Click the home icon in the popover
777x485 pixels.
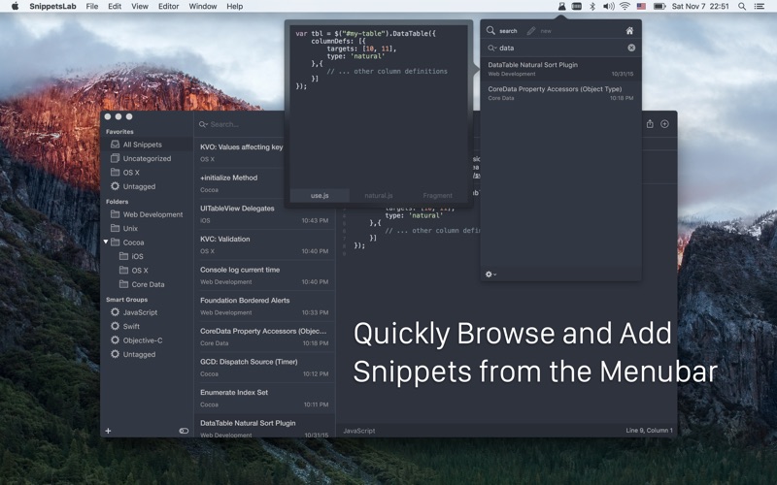click(x=629, y=31)
